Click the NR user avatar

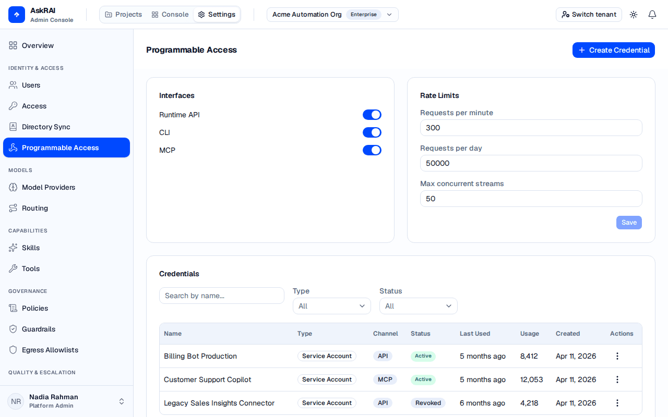coord(16,401)
